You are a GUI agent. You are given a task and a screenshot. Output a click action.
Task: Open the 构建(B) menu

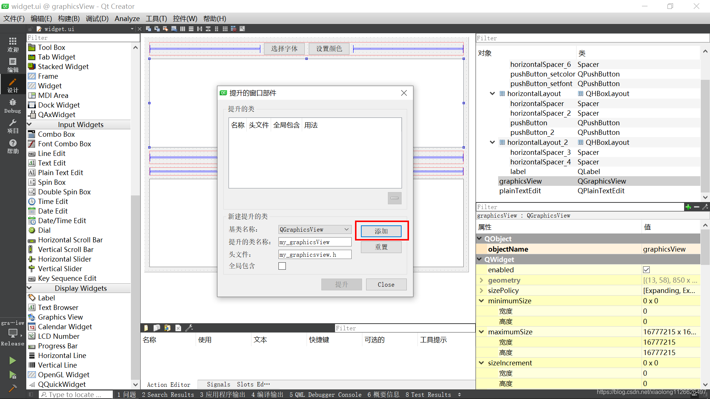coord(69,18)
